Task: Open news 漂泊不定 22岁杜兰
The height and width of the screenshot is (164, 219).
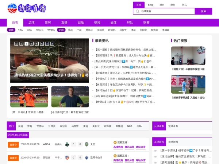Action: coord(126,73)
